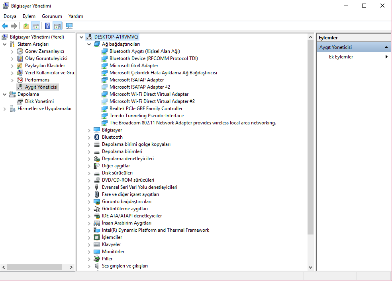Screen dimensions: 392x281
Task: Click the Piller battery icon
Action: tap(97, 259)
